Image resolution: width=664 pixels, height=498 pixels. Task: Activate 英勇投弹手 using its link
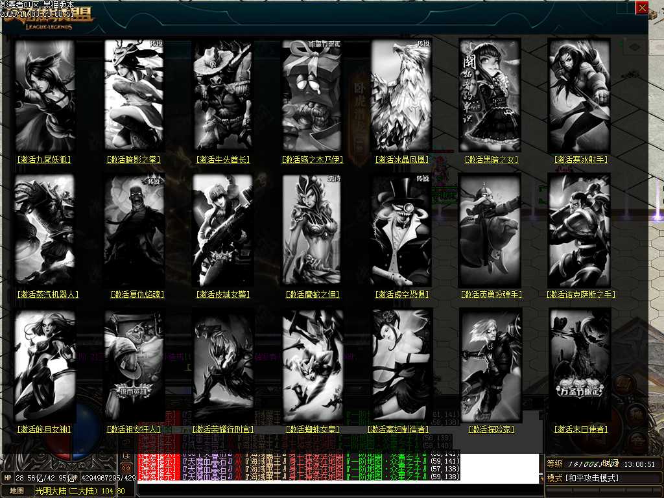pos(490,294)
